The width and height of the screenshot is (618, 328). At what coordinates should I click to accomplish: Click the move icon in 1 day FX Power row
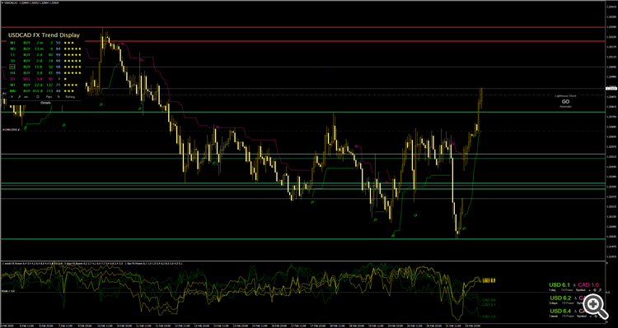point(595,290)
